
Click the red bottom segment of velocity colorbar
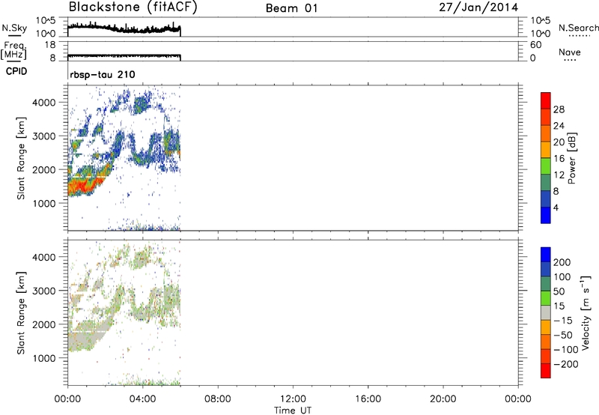pyautogui.click(x=546, y=371)
